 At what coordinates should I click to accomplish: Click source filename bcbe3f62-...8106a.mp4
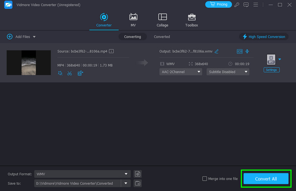[89, 51]
